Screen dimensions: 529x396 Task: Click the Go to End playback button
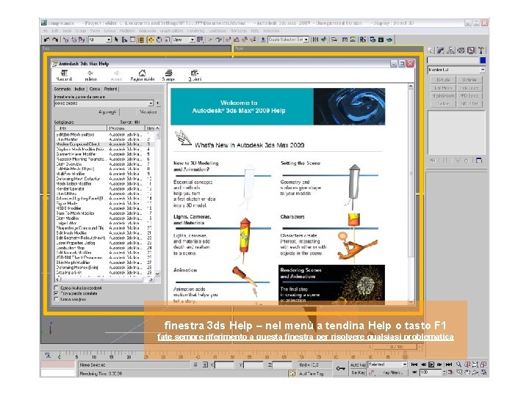(x=448, y=364)
